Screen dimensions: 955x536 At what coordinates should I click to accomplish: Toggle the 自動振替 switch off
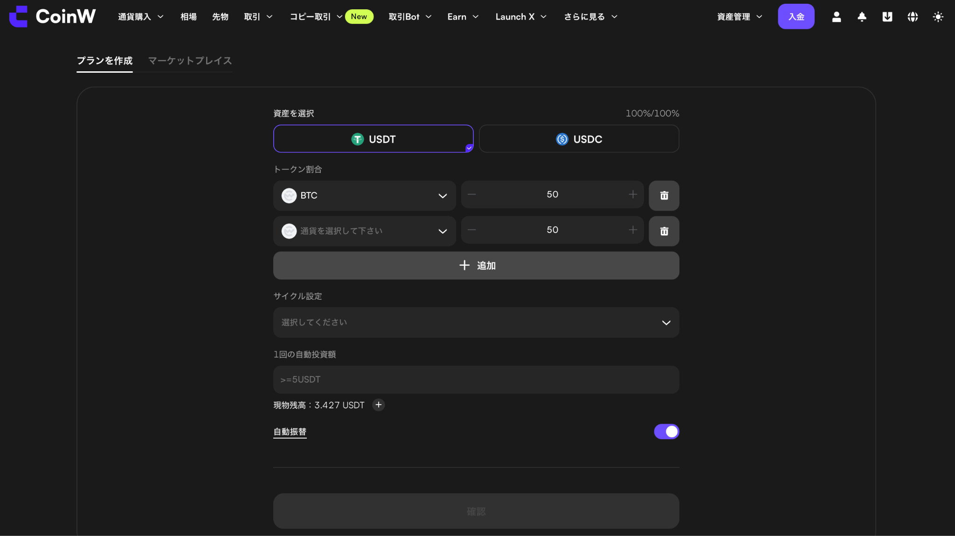click(666, 432)
